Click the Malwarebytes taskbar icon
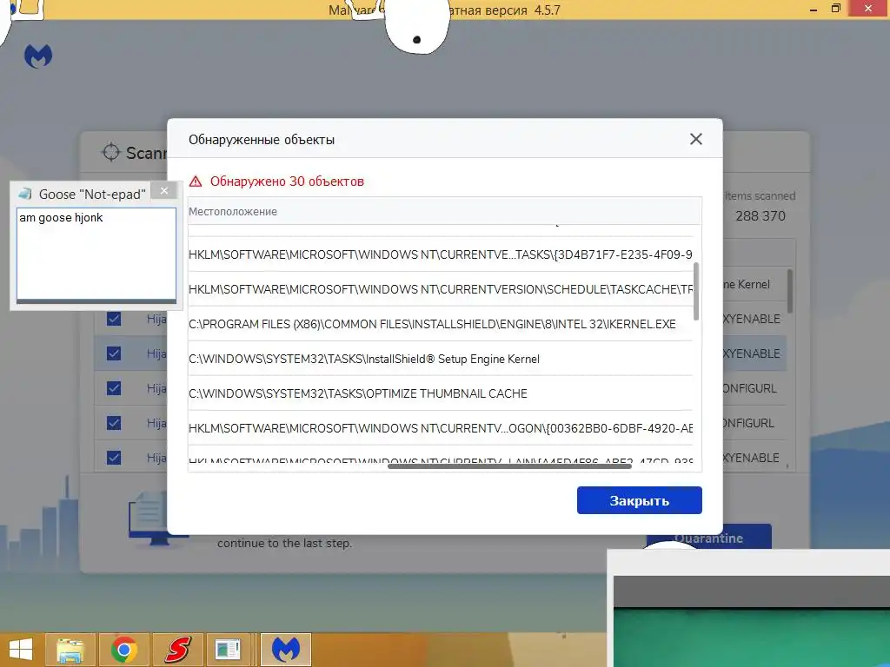 [x=285, y=650]
